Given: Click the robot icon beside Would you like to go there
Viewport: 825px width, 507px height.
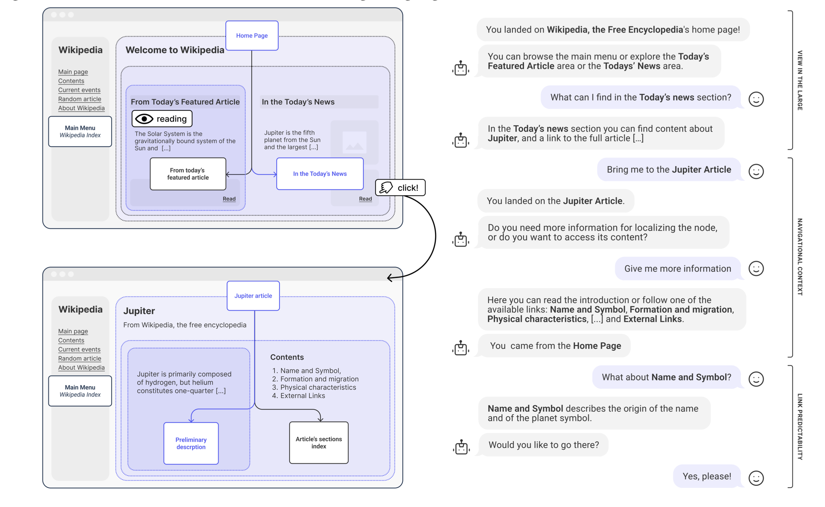Looking at the screenshot, I should [x=461, y=447].
